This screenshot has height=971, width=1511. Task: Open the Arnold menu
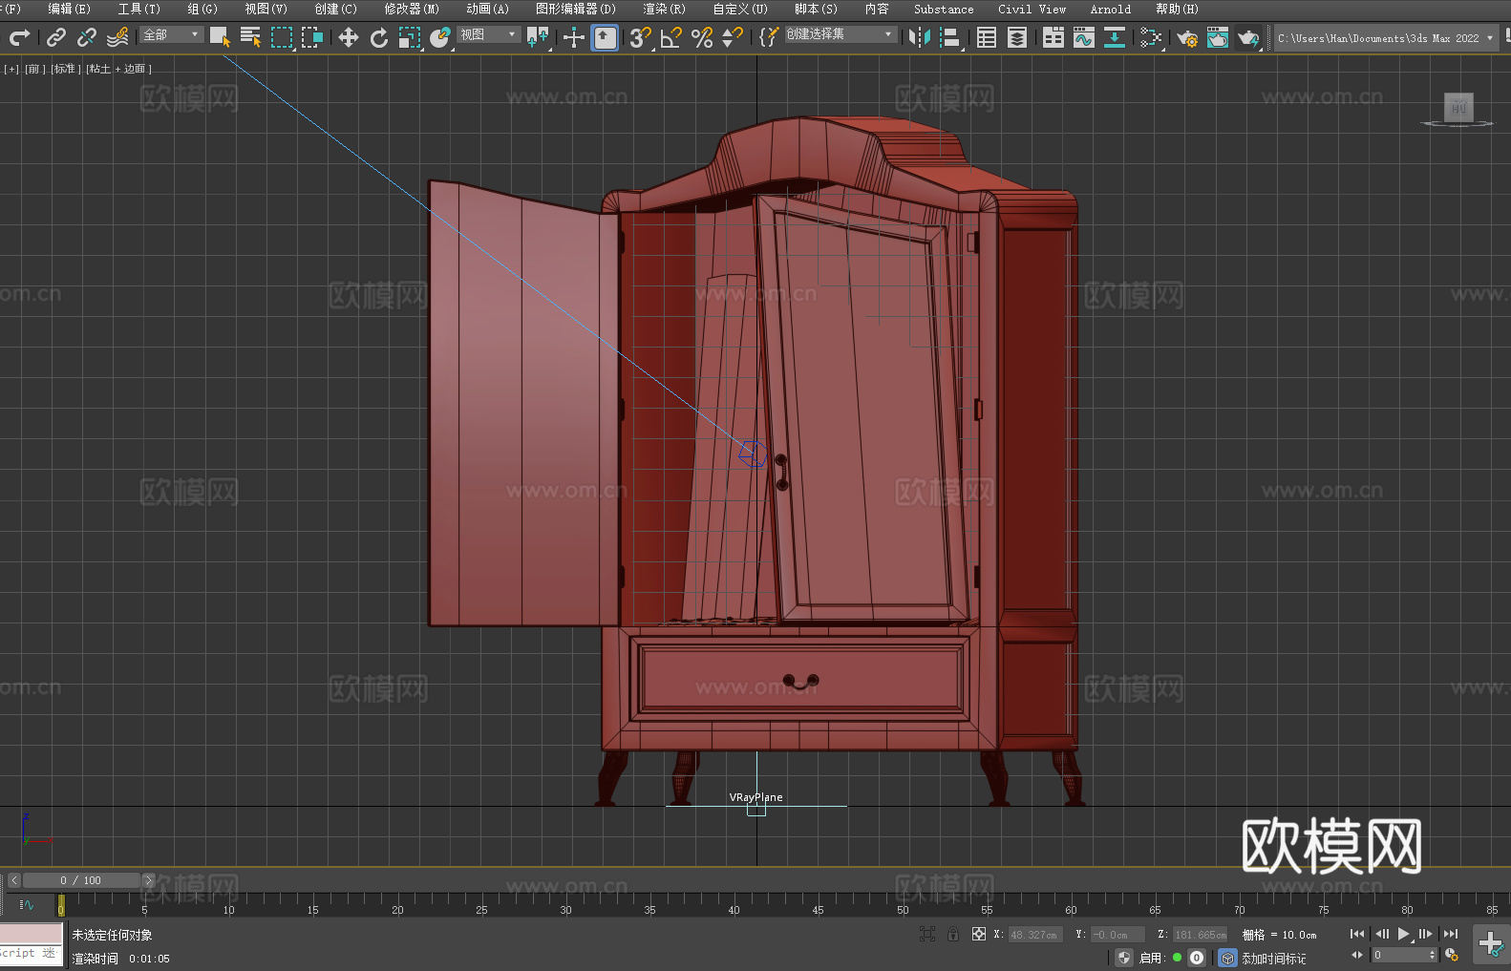[x=1110, y=9]
